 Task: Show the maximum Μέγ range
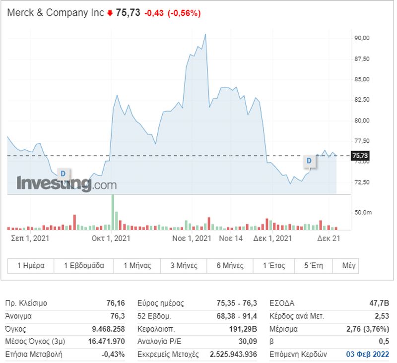click(346, 266)
